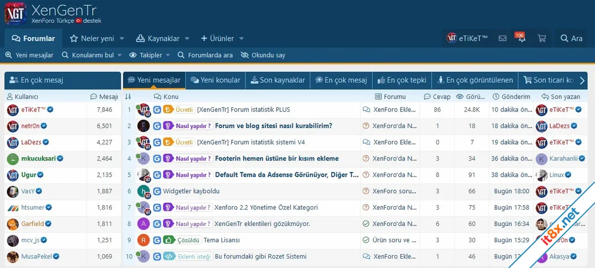This screenshot has height=268, width=595.
Task: Click Nasıl yapılır prefix on Footerin thread
Action: [x=188, y=159]
